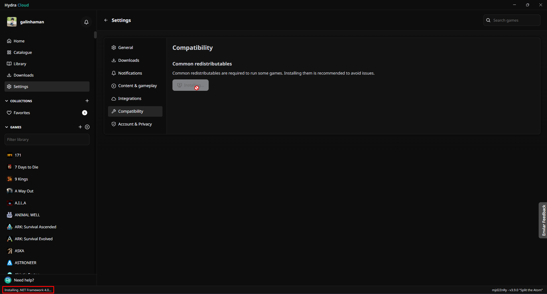This screenshot has height=294, width=547.
Task: Click the Need help chat icon
Action: [8, 280]
